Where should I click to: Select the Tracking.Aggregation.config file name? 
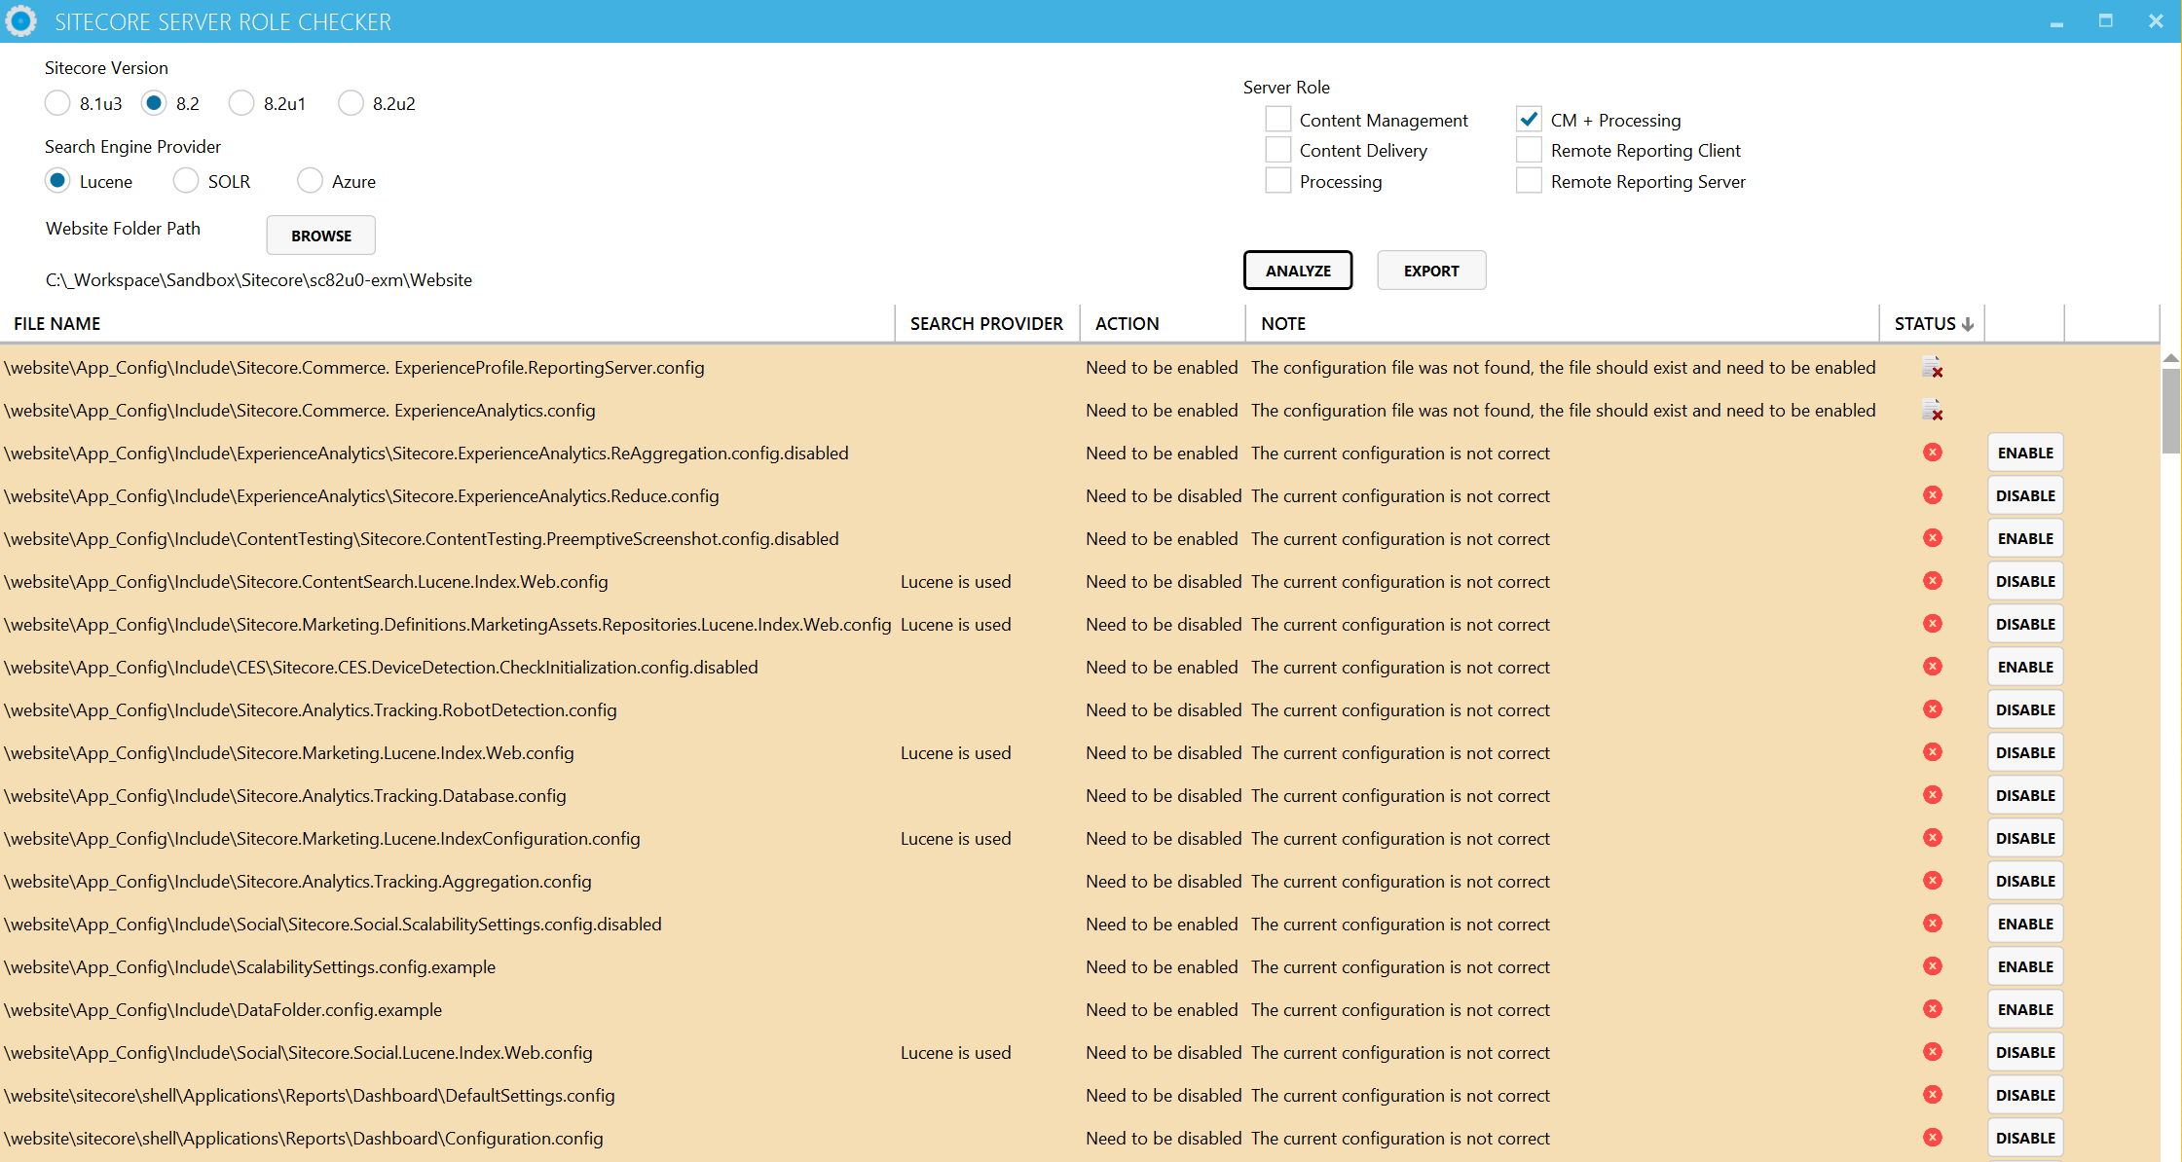pyautogui.click(x=298, y=882)
